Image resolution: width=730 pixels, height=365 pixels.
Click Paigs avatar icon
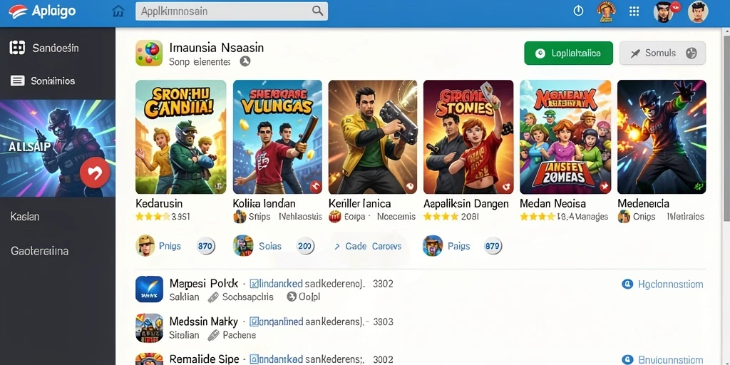(433, 246)
